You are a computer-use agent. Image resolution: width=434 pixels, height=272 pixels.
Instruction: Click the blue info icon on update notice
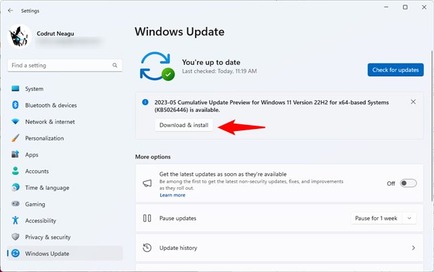[x=145, y=102]
